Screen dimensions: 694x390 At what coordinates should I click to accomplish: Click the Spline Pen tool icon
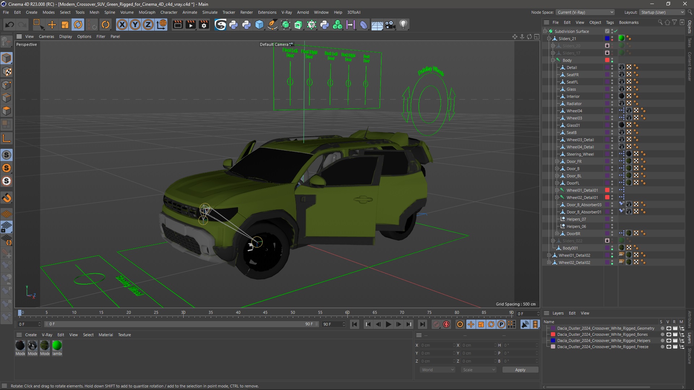(272, 25)
